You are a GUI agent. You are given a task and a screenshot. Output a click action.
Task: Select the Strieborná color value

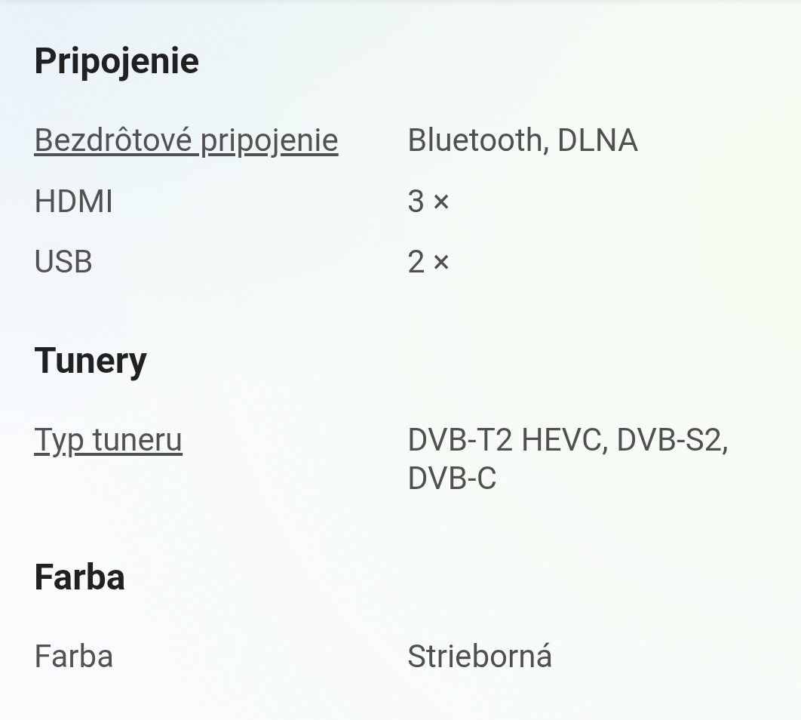(480, 656)
